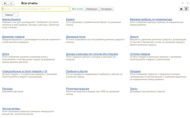Open the Отрицательные остатки товаров report
This screenshot has width=190, height=118.
click(25, 71)
